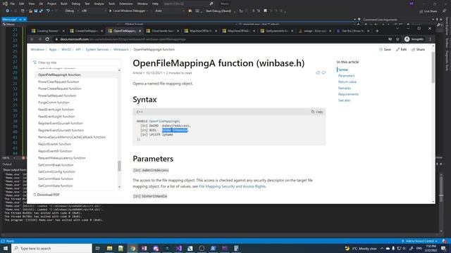Open the x86 platform dropdown
The image size is (451, 253).
tap(94, 11)
